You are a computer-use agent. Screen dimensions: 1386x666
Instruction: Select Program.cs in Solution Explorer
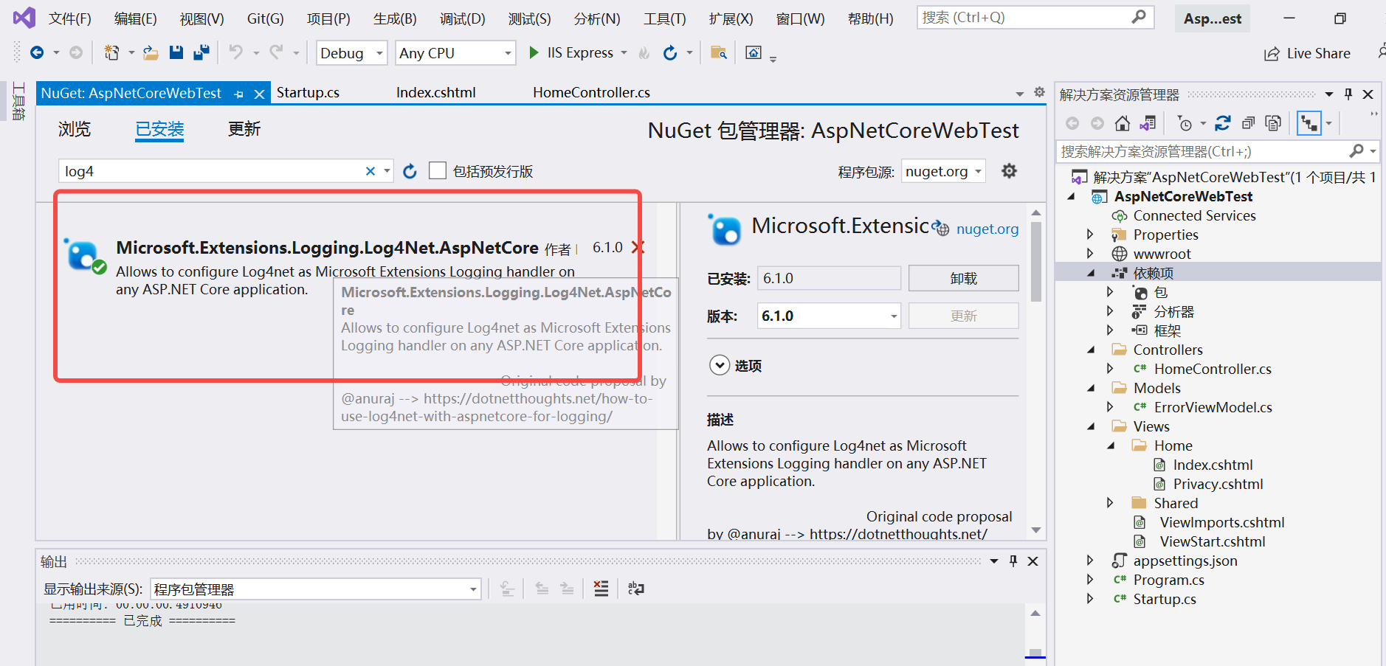coord(1169,580)
